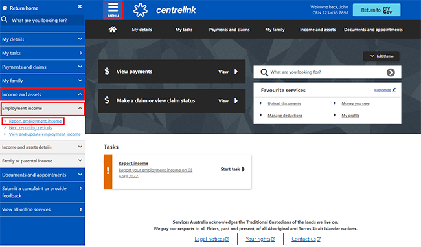Click the Return to myGov button
Image resolution: width=421 pixels, height=247 pixels.
376,10
